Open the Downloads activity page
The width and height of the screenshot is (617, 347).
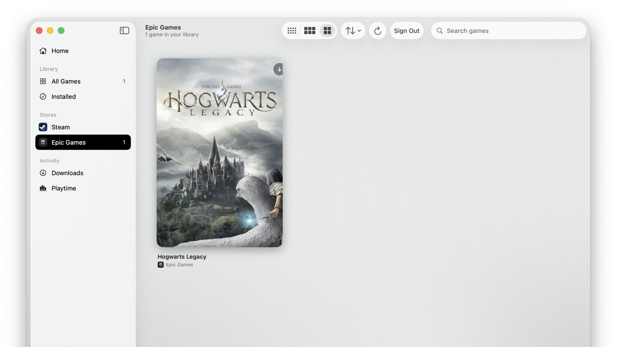(83, 173)
